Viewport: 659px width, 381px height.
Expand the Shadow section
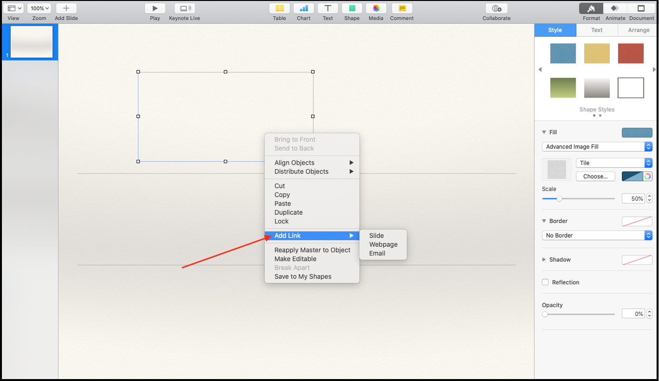pyautogui.click(x=544, y=260)
